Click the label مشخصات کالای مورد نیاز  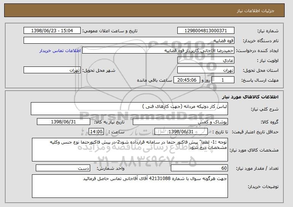(254, 150)
